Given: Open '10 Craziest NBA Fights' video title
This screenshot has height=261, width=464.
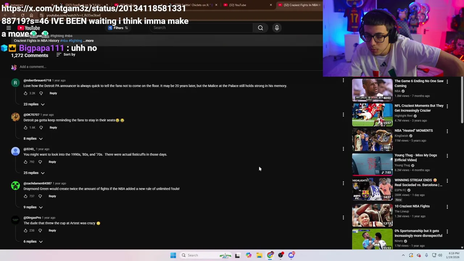Looking at the screenshot, I should click(412, 206).
